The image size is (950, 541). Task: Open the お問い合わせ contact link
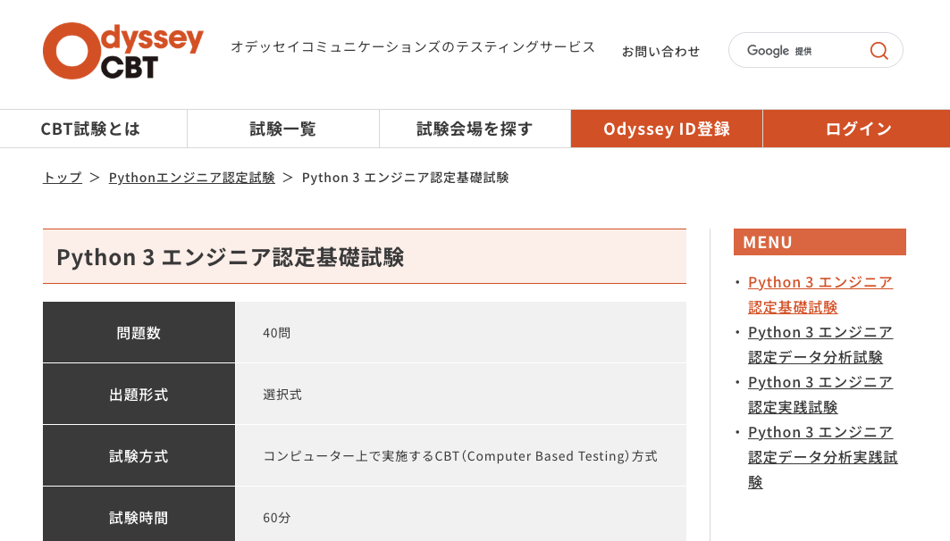click(660, 52)
